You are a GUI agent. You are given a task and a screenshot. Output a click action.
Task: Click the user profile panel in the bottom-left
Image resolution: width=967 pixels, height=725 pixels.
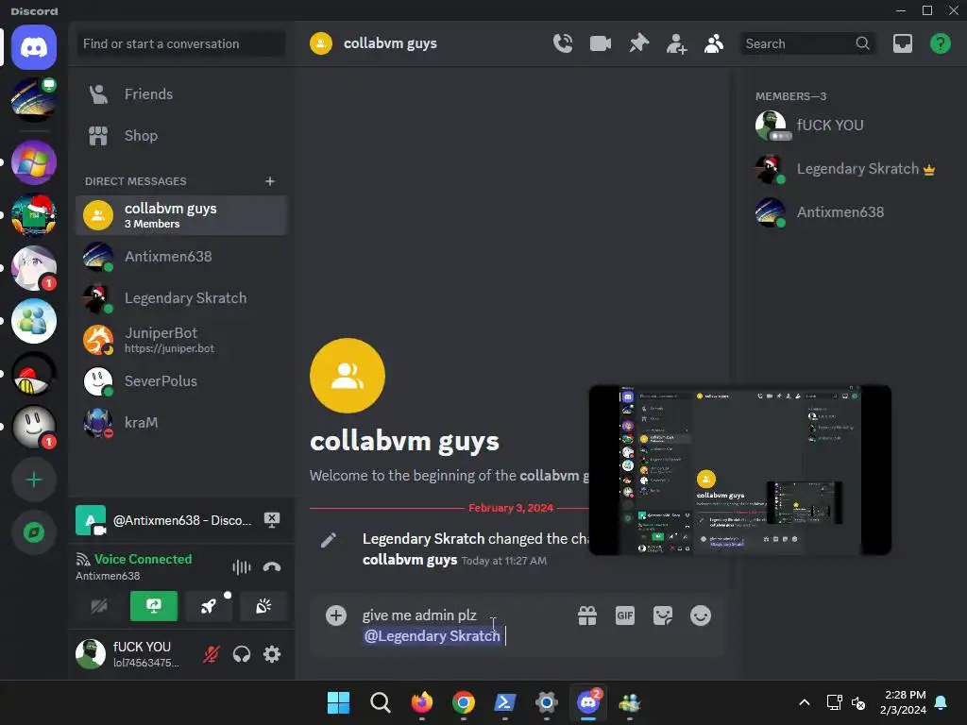(131, 654)
